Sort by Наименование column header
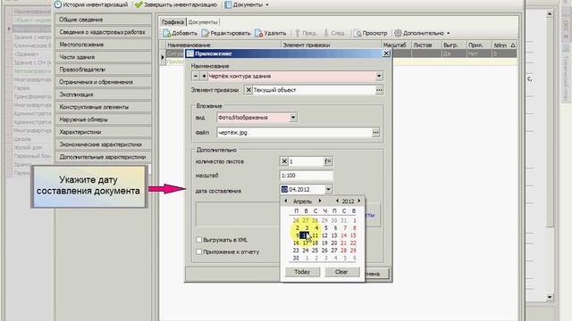The height and width of the screenshot is (321, 572). (223, 45)
